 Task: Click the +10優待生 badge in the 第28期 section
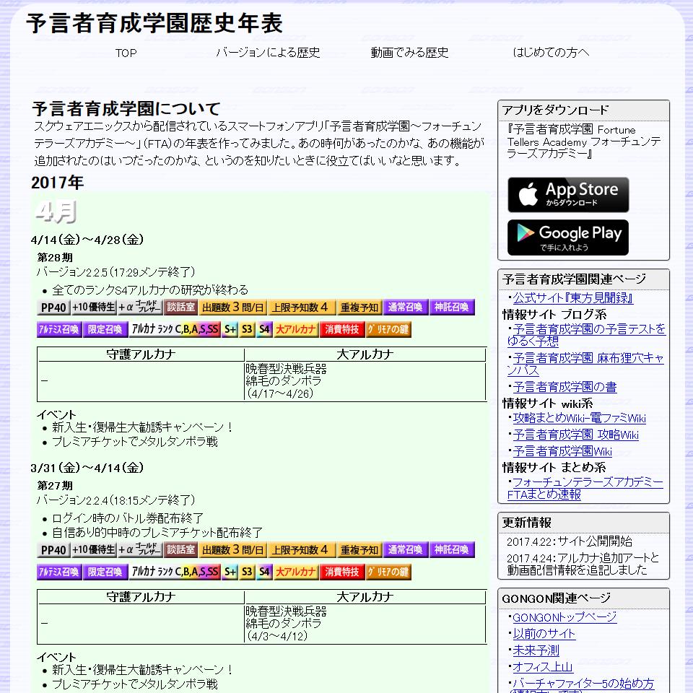(x=94, y=308)
